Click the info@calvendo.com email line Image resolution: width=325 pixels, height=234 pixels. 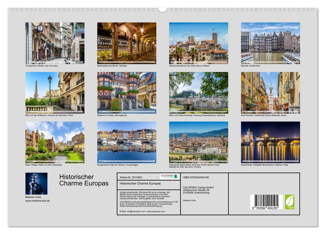point(142,211)
